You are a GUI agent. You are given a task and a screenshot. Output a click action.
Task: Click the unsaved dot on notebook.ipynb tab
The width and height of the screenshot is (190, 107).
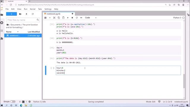click(x=72, y=14)
